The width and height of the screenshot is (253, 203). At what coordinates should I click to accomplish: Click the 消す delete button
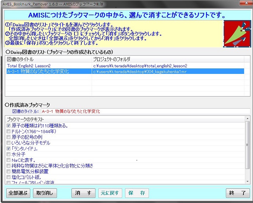[83, 193]
